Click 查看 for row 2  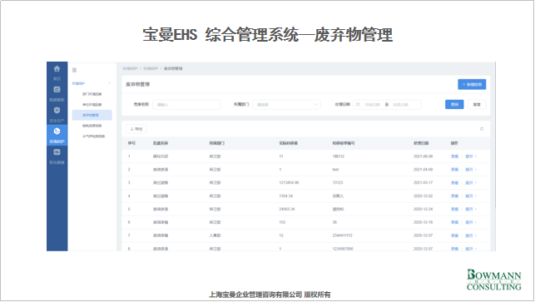454,170
